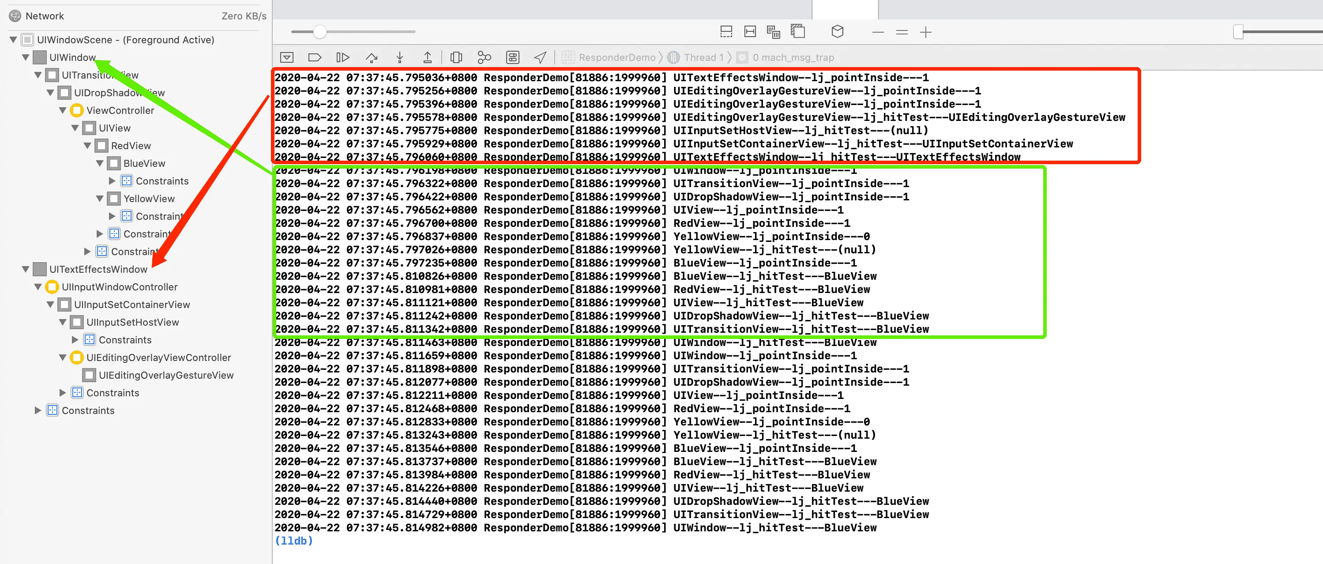Toggle Show Clipped Content icon
Viewport: 1323px width, 564px height.
(x=726, y=32)
